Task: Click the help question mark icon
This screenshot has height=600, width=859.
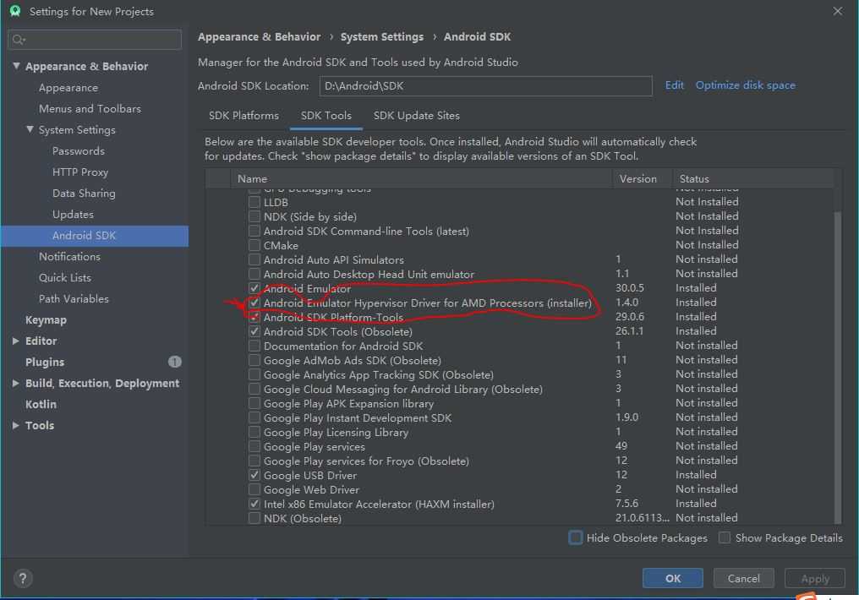Action: (x=23, y=578)
